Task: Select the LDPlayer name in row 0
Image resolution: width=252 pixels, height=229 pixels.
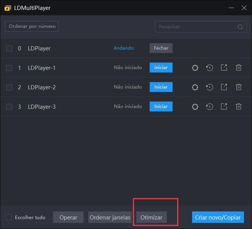Action: tap(39, 48)
